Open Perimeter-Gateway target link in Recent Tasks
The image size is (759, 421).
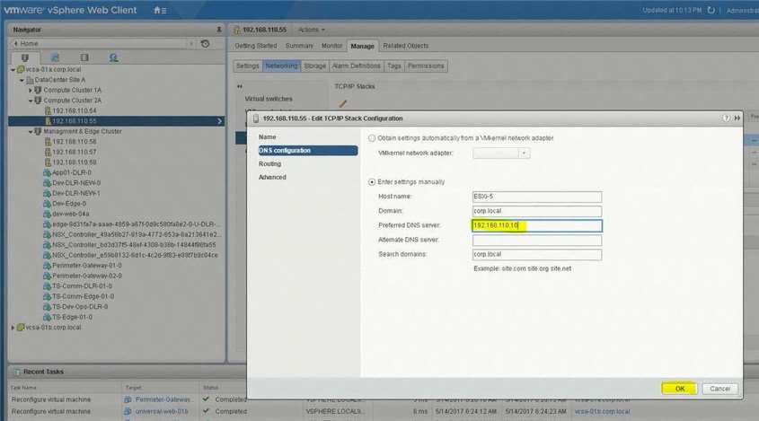[x=164, y=399]
